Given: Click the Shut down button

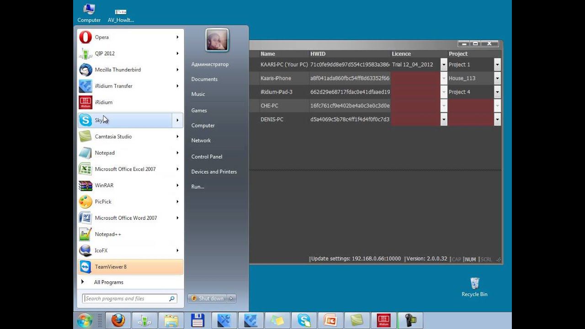Looking at the screenshot, I should (x=207, y=298).
